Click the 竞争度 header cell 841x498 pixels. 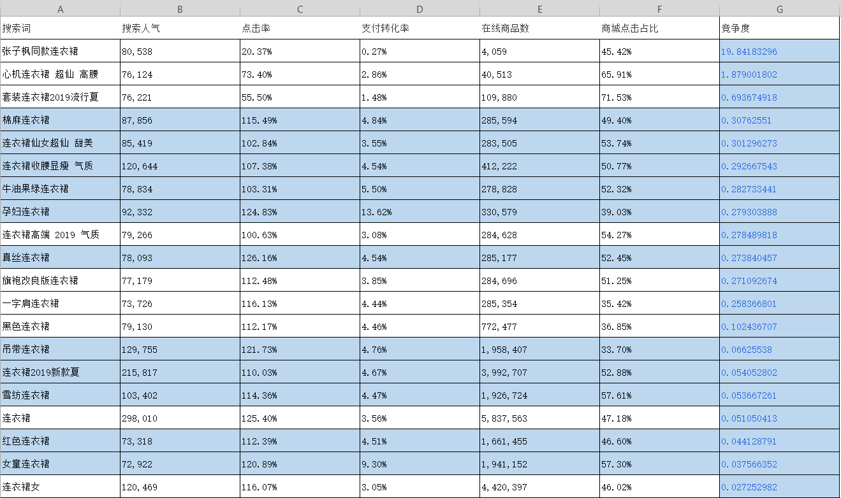(780, 28)
